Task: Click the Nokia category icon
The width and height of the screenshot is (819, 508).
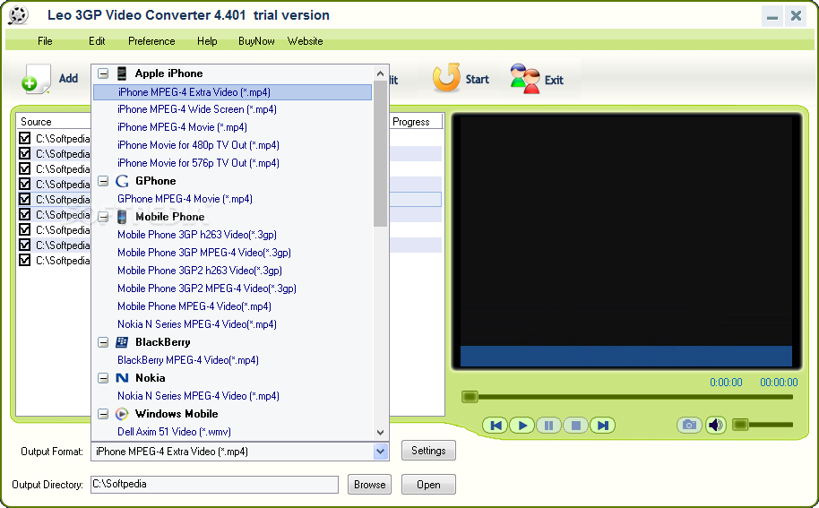Action: tap(122, 378)
